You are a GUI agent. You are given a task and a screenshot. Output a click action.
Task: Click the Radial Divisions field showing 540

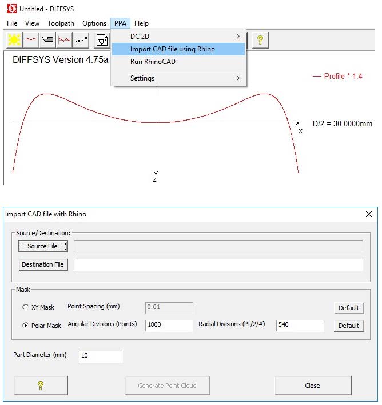(x=300, y=325)
